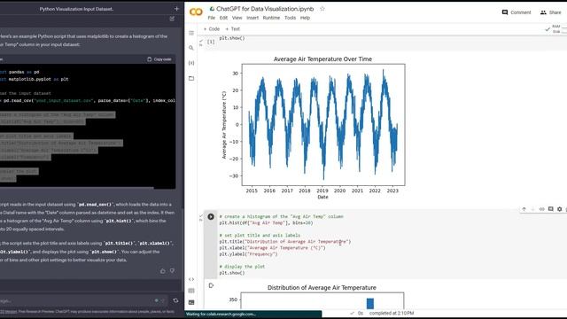
Task: Click the Comment button
Action: [517, 12]
